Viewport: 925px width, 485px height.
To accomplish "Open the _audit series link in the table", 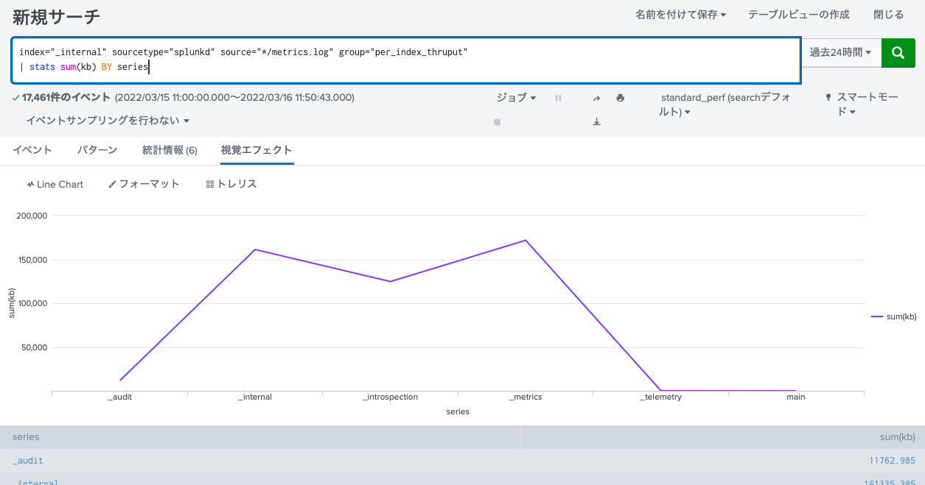I will click(27, 460).
